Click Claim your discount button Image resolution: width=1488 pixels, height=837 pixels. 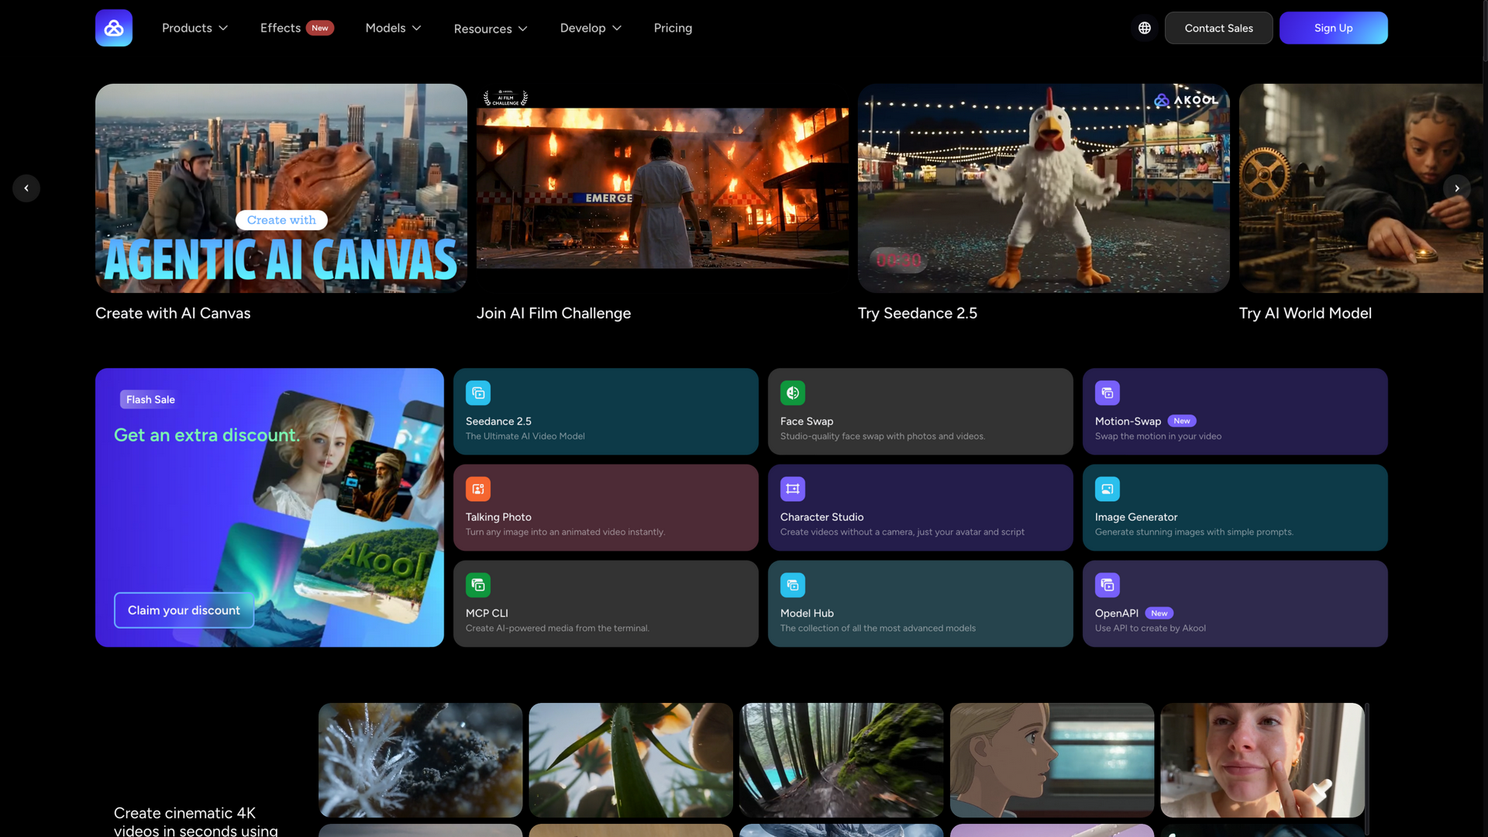click(x=184, y=610)
